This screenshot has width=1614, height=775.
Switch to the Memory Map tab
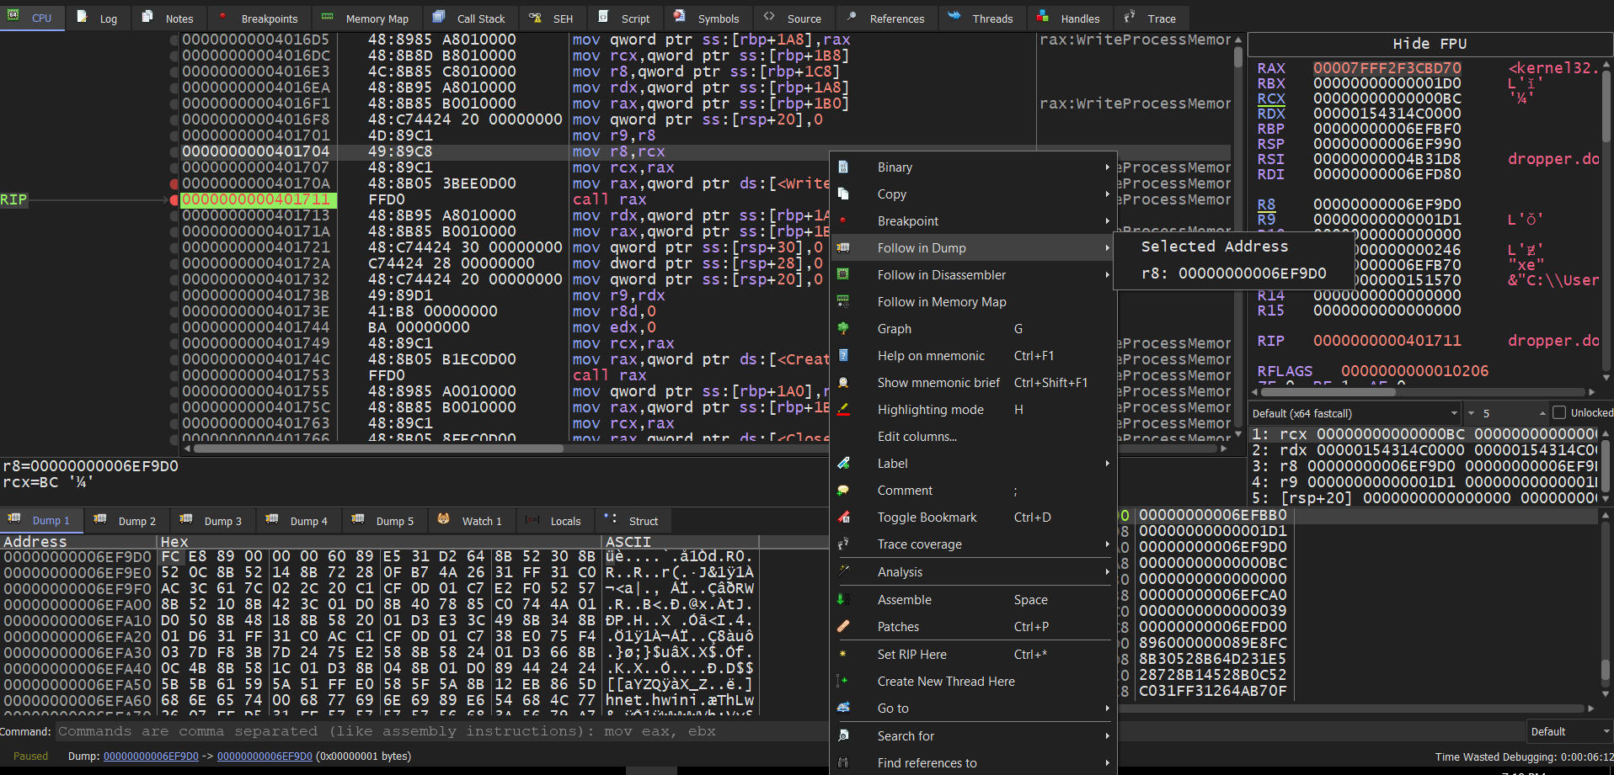365,18
